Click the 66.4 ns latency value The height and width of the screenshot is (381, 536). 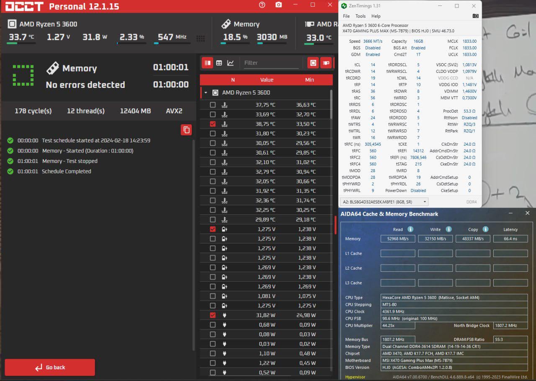(510, 239)
